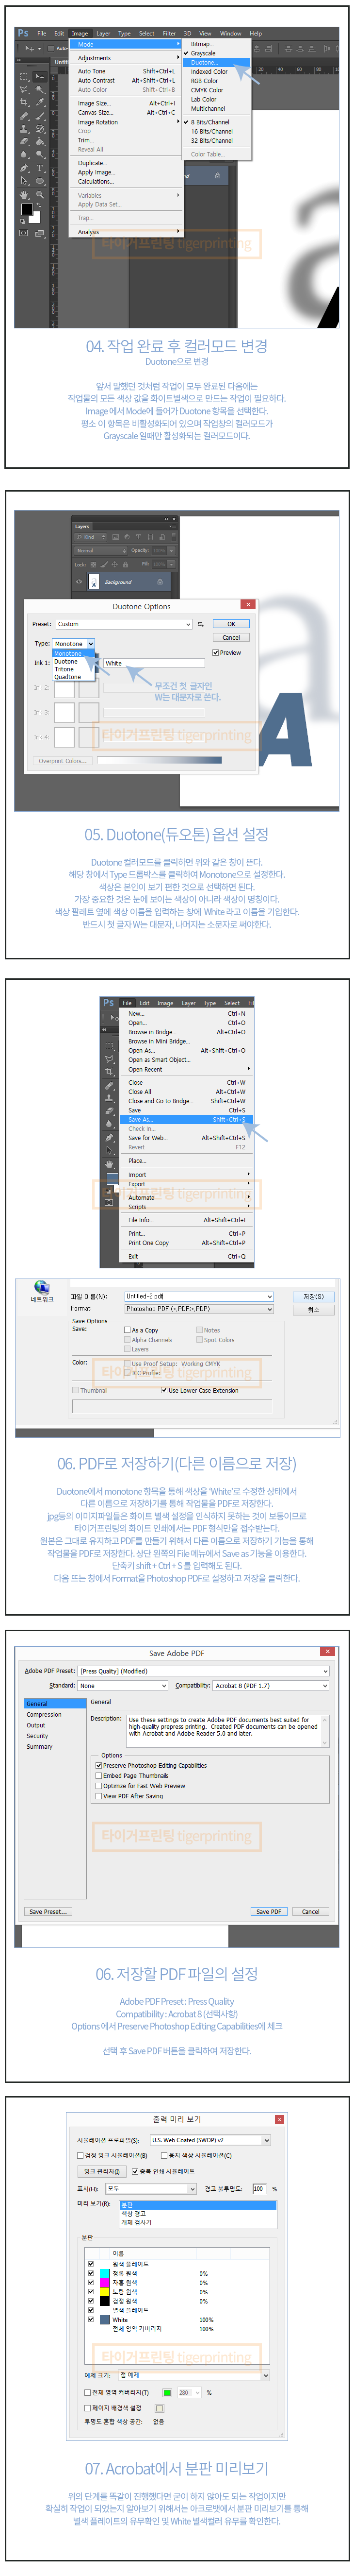Open the Compatibility dropdown showing Acrobat 8
Image resolution: width=354 pixels, height=2576 pixels.
tap(271, 1685)
